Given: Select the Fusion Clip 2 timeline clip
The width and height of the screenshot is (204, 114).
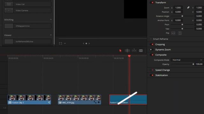Looking at the screenshot, I should pyautogui.click(x=29, y=99).
